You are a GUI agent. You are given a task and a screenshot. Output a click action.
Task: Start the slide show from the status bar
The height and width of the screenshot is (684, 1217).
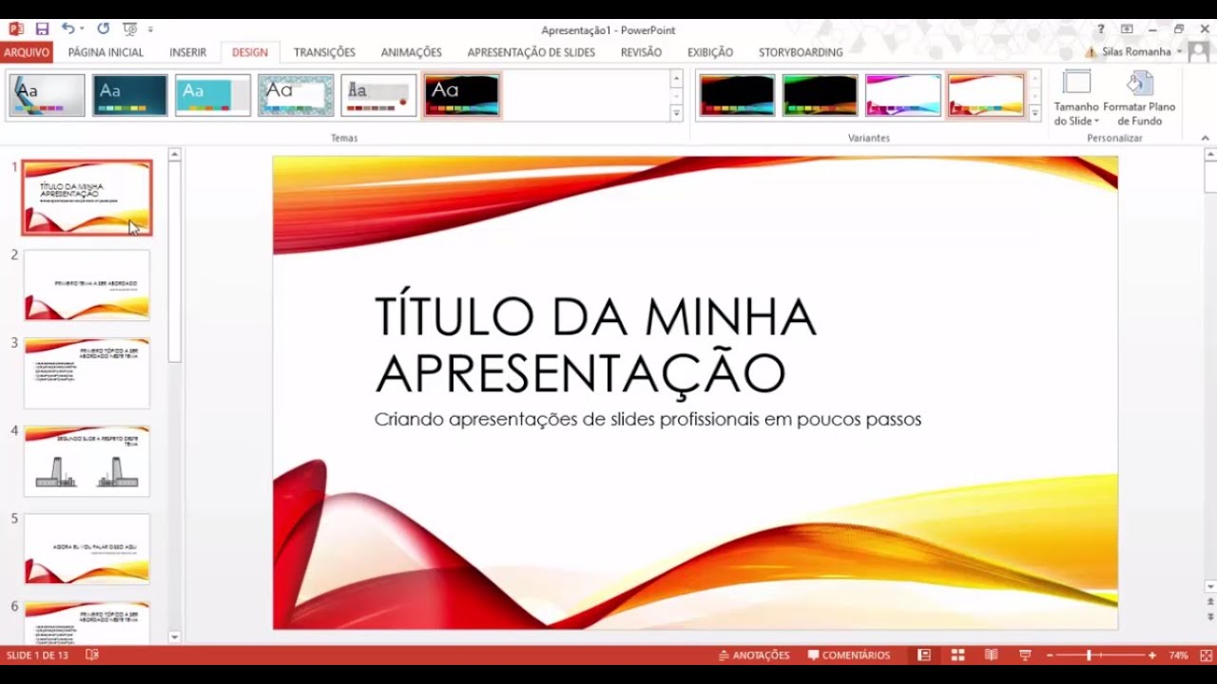1025,655
